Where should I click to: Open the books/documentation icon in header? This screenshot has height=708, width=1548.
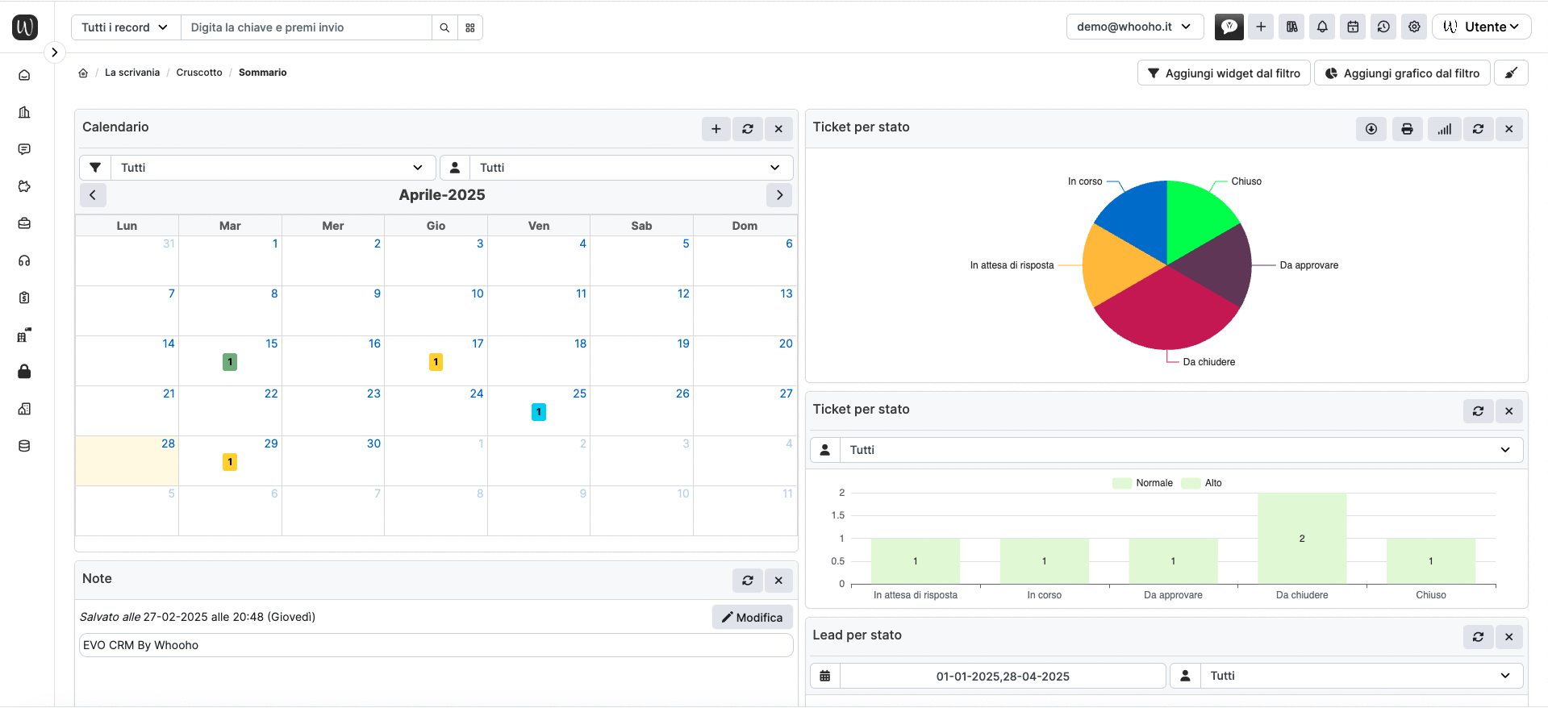(1291, 27)
